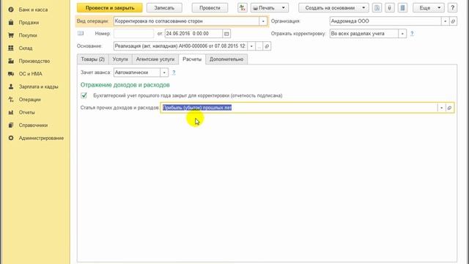
Task: Click Провести и закрыть button
Action: (x=110, y=8)
